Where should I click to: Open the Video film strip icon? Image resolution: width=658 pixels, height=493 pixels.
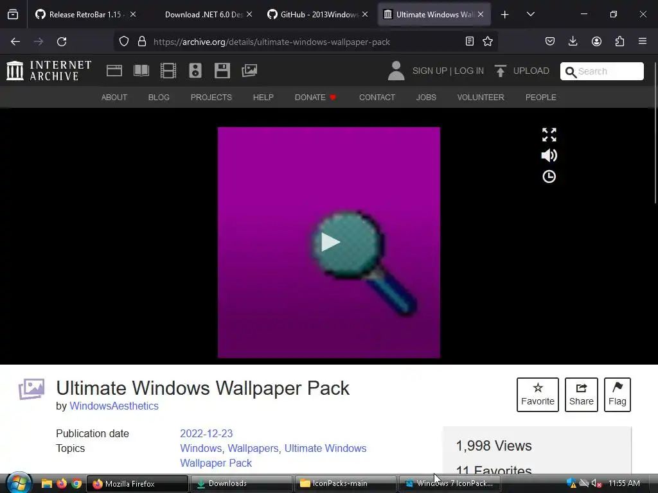tap(168, 71)
